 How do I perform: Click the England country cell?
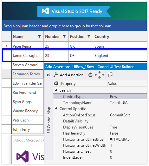(x=120, y=56)
